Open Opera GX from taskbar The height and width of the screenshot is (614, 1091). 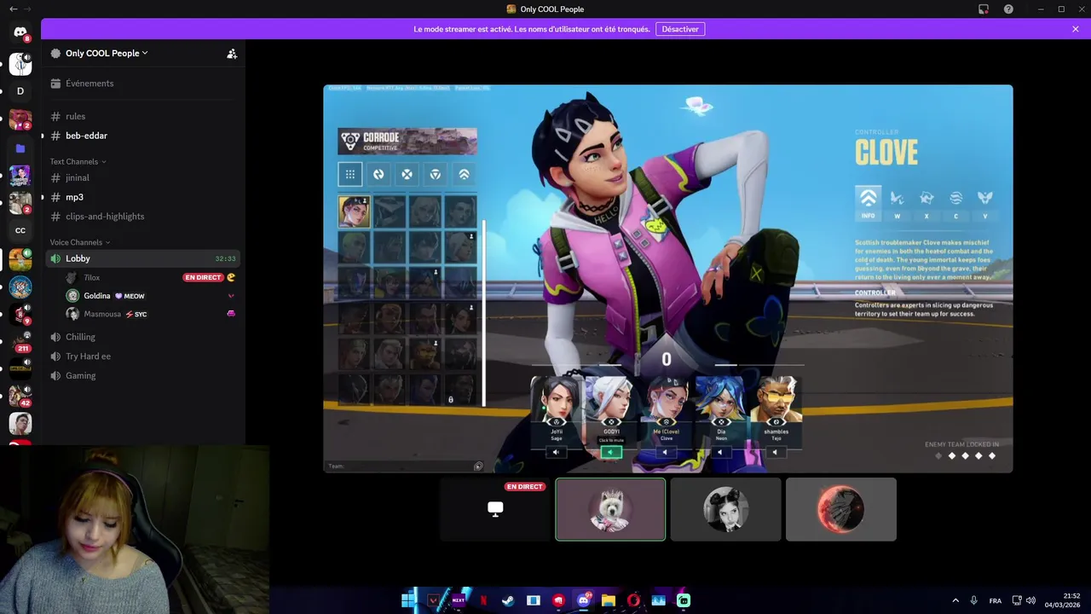click(633, 600)
